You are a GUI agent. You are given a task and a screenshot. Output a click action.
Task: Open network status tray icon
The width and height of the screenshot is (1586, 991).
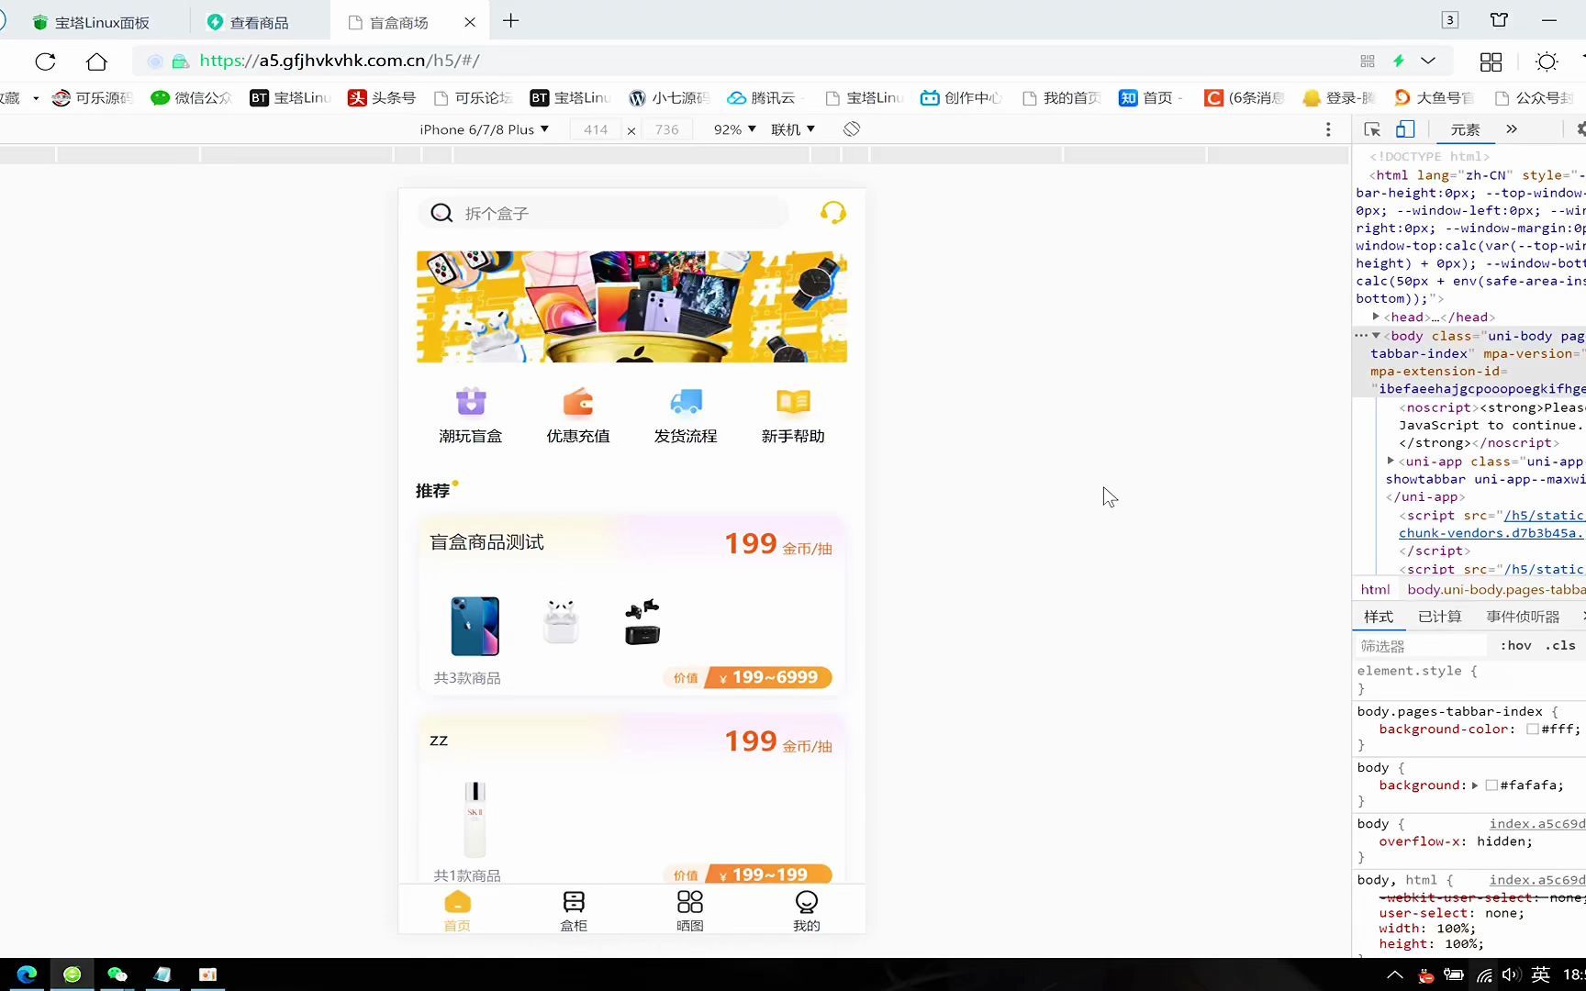click(x=1484, y=974)
